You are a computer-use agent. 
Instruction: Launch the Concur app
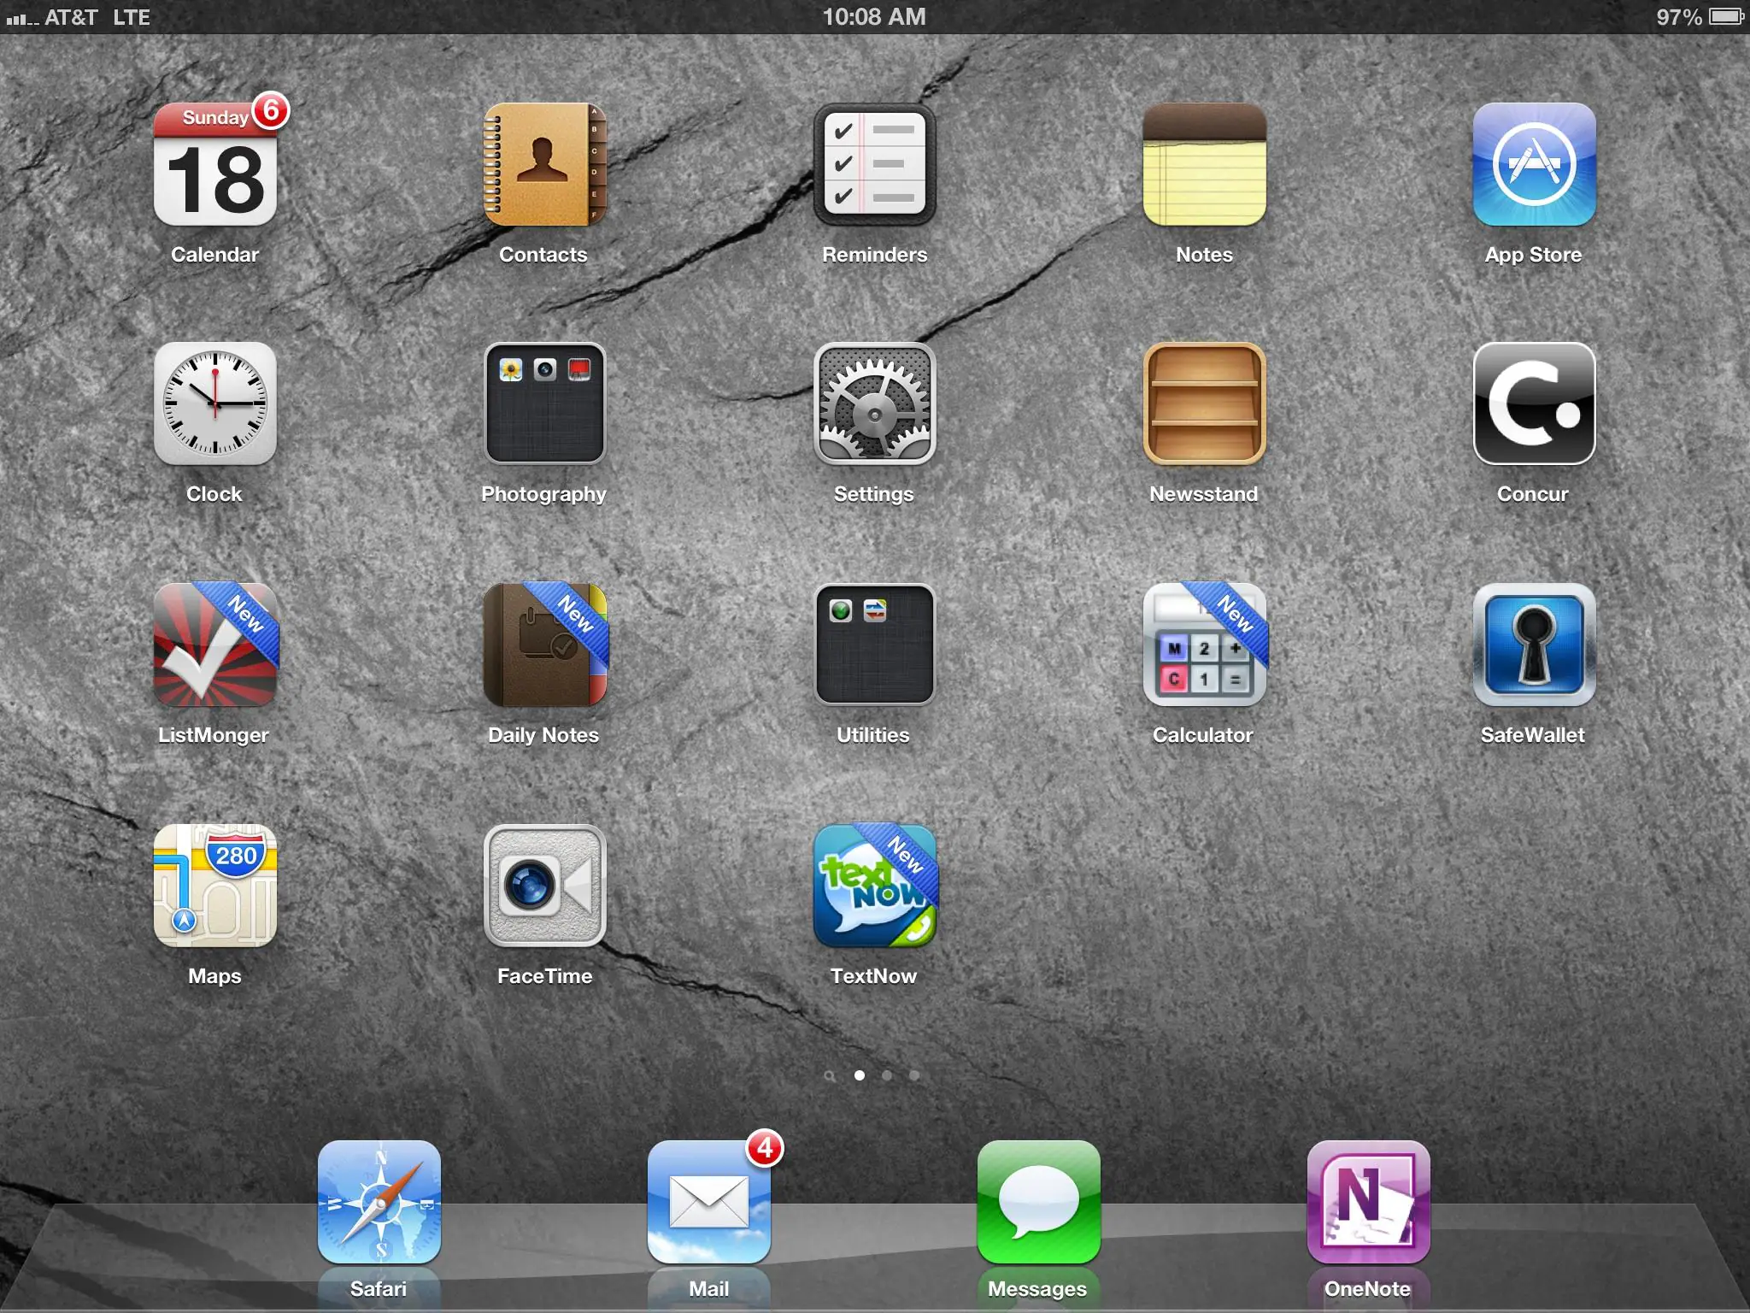(1534, 404)
